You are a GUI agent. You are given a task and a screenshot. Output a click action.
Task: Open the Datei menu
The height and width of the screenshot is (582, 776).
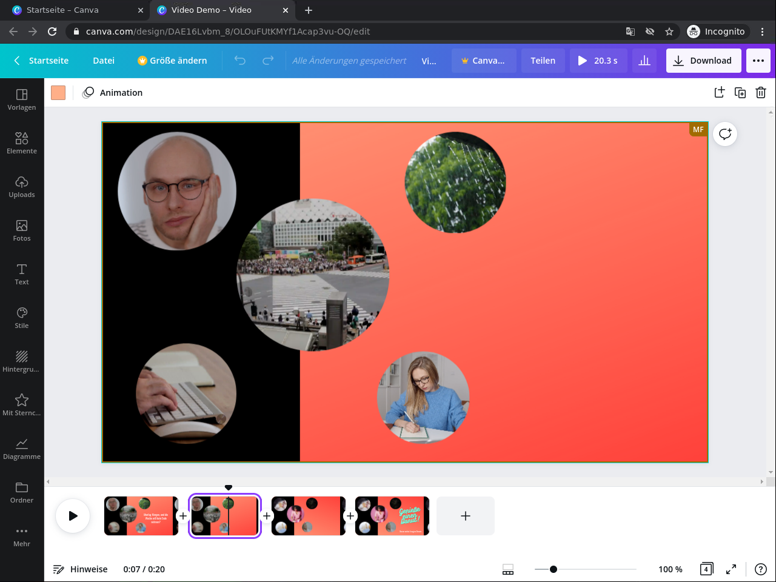(x=104, y=61)
